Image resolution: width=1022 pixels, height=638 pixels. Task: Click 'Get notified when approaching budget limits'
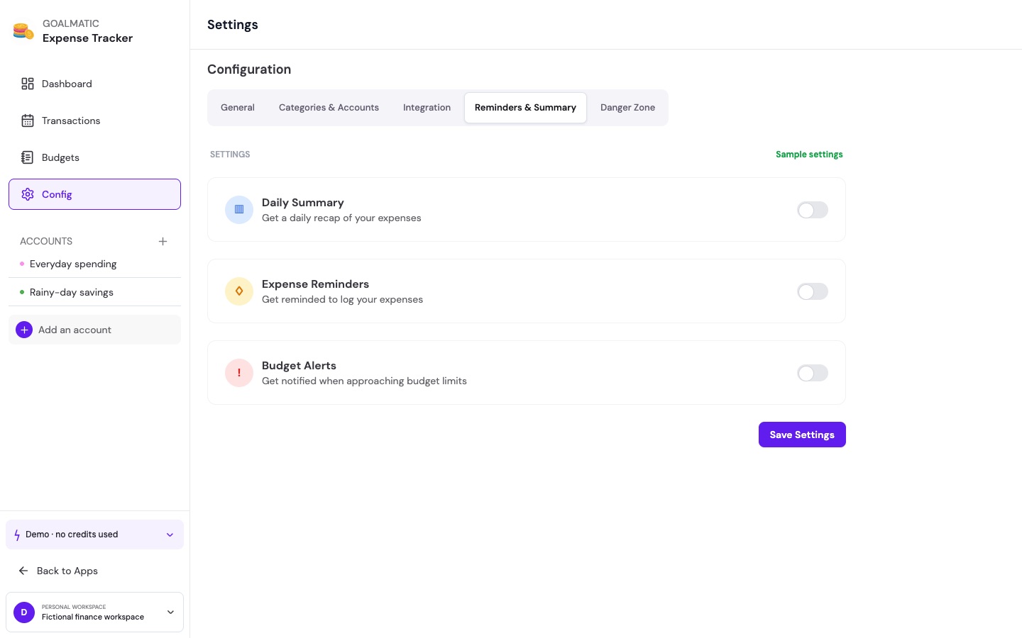click(x=364, y=381)
